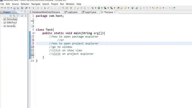Open the File menu
Screen dimensions: 192x108
[2, 4]
